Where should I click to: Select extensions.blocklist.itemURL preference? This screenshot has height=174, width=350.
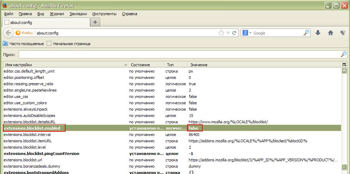172,141
